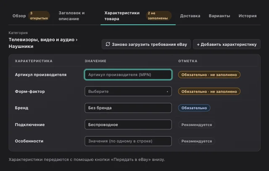View the История tab
The image size is (269, 171).
click(248, 16)
